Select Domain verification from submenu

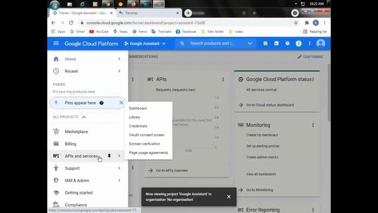[145, 144]
